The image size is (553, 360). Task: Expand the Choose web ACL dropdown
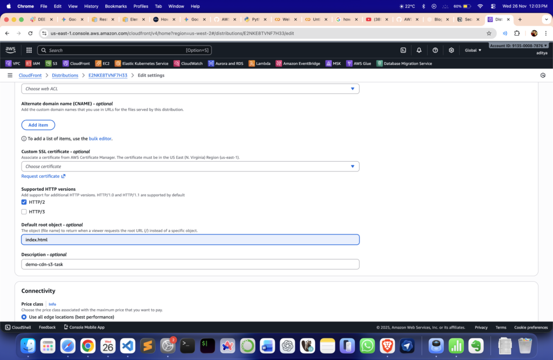[x=190, y=89]
